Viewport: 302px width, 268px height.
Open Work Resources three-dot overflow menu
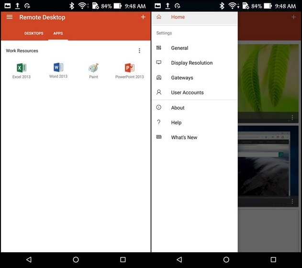pos(139,51)
